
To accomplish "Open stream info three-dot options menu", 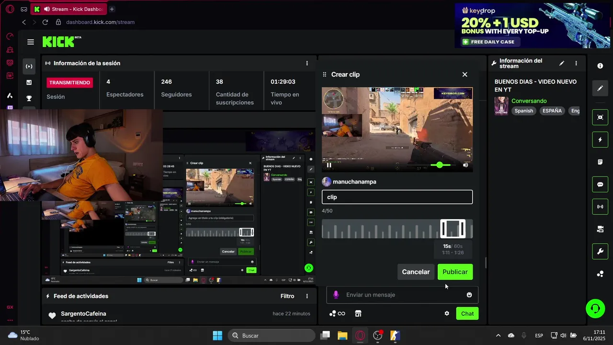I will [576, 63].
